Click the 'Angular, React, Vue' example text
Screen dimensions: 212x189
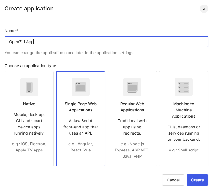coord(81,147)
